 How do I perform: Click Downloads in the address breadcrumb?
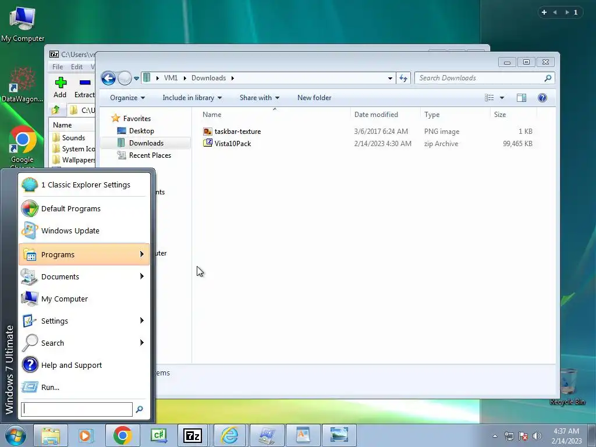coord(209,78)
